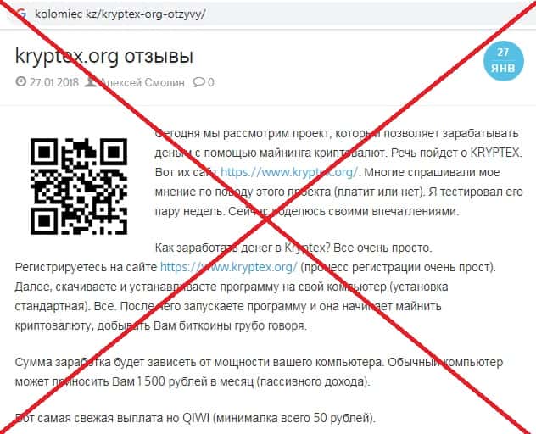Click the uppercase KRYPTEX word in first paragraph
Screen dimensions: 536x434
(495, 153)
